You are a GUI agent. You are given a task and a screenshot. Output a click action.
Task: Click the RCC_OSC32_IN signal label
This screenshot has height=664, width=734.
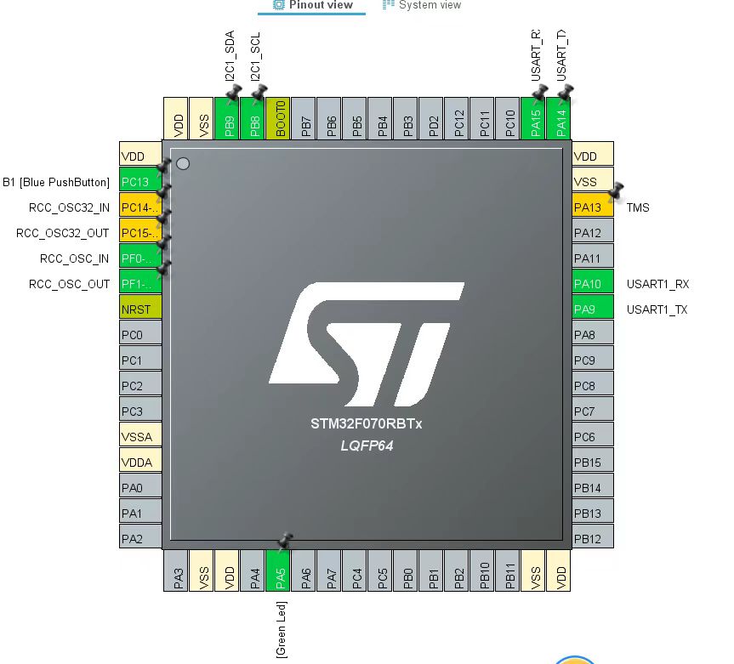[x=69, y=207]
